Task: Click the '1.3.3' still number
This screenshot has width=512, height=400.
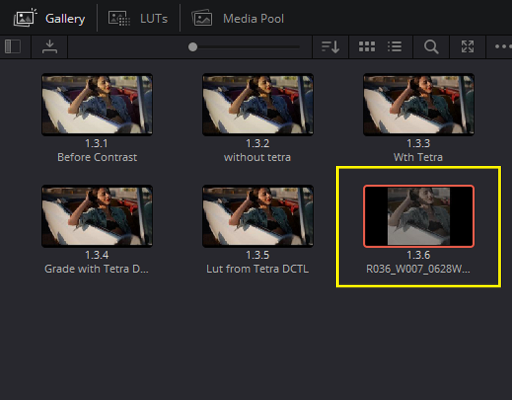Action: (418, 143)
